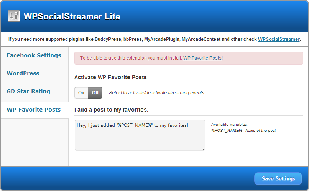Click 'I add a post to my favorites.' heading
The width and height of the screenshot is (309, 191).
click(111, 110)
